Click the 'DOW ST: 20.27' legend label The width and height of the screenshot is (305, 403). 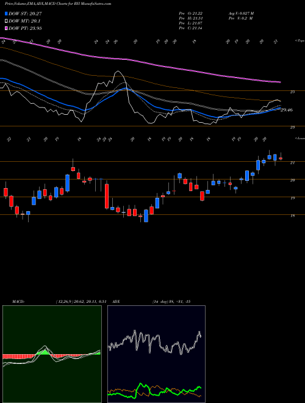tap(25, 13)
